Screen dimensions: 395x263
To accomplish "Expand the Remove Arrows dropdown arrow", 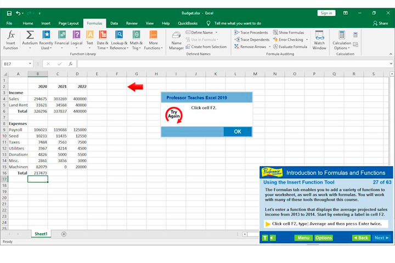I will point(269,47).
